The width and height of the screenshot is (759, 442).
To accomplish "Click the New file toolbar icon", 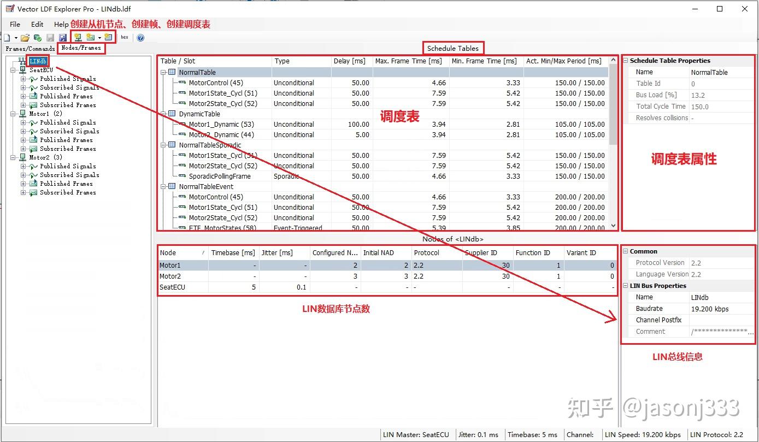I will pos(7,38).
